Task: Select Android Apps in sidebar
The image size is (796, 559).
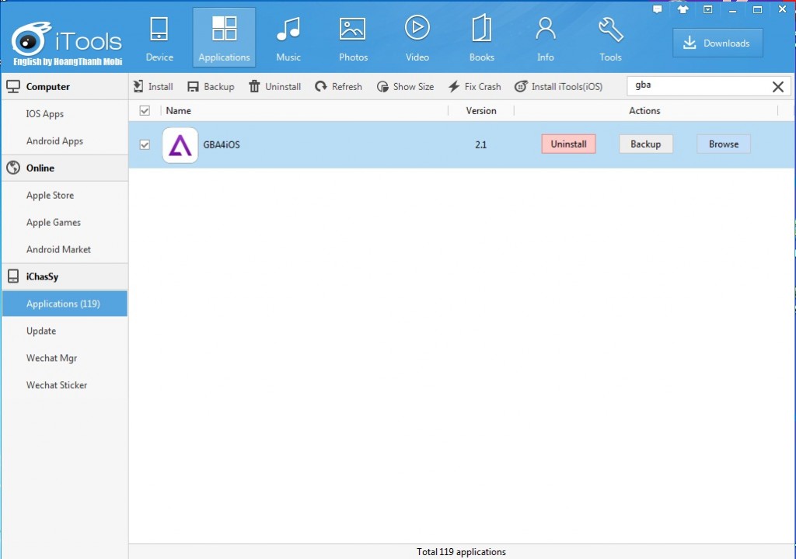Action: click(54, 141)
